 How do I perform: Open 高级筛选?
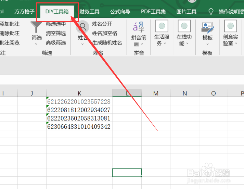click(56, 43)
